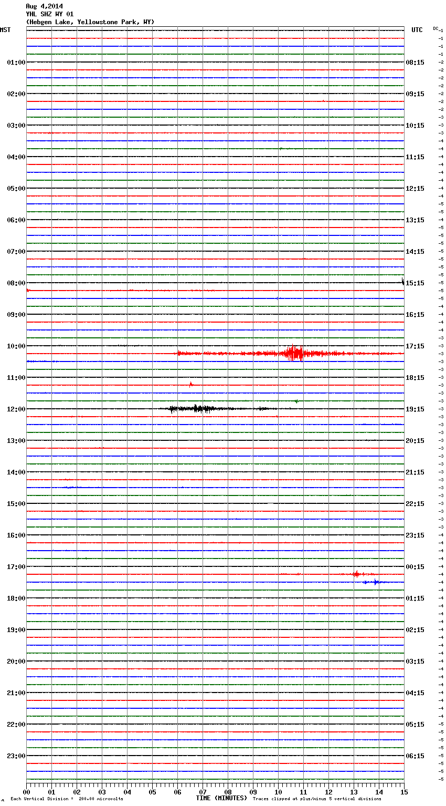Click the '02:15' UTC time label
The width and height of the screenshot is (446, 806).
[415, 630]
